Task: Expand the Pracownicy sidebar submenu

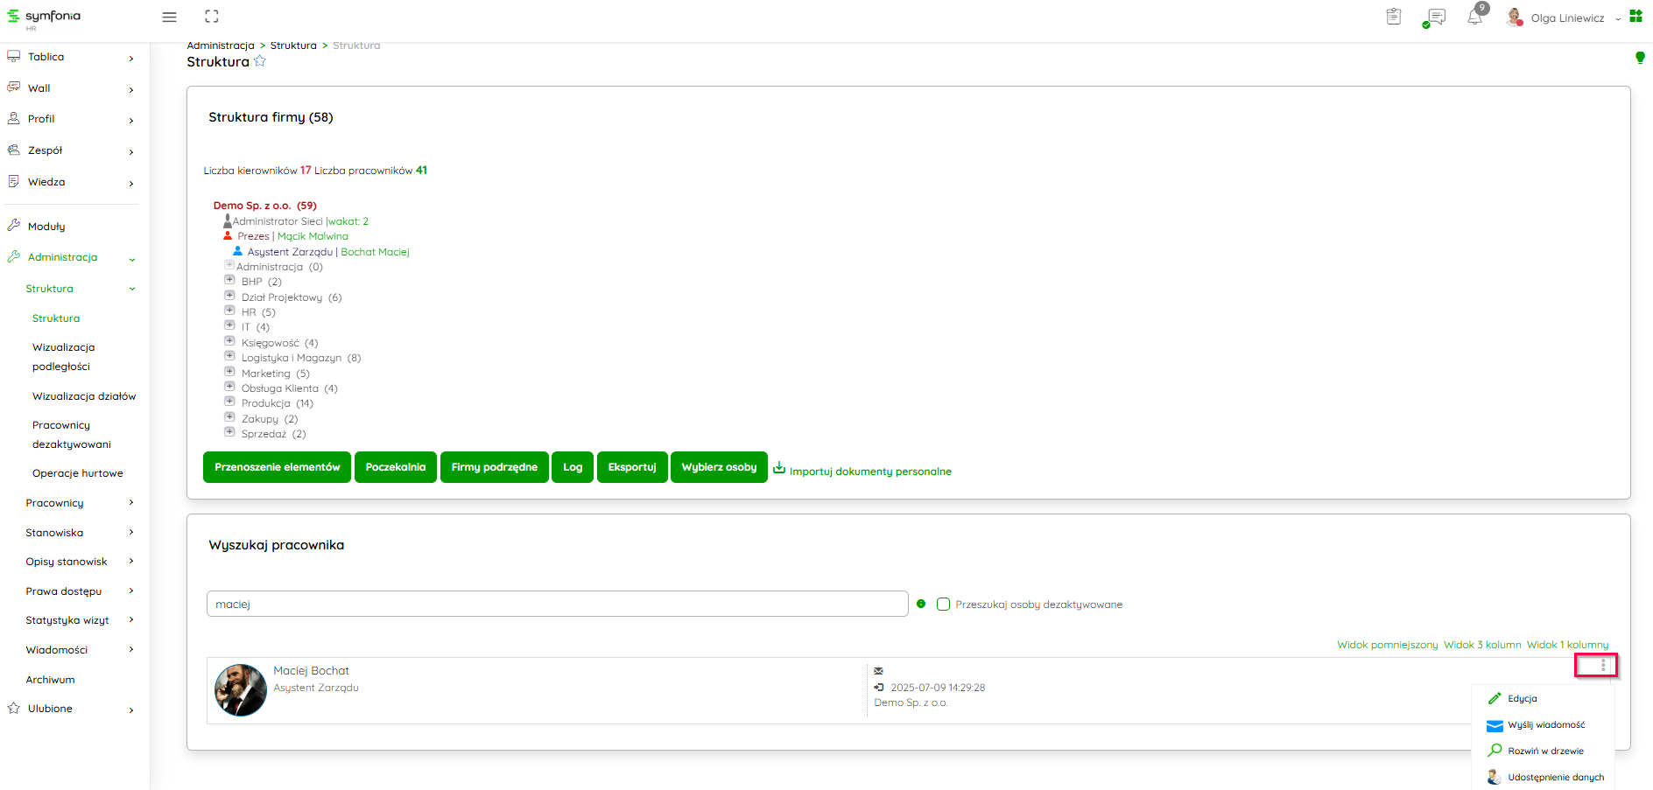Action: 80,503
